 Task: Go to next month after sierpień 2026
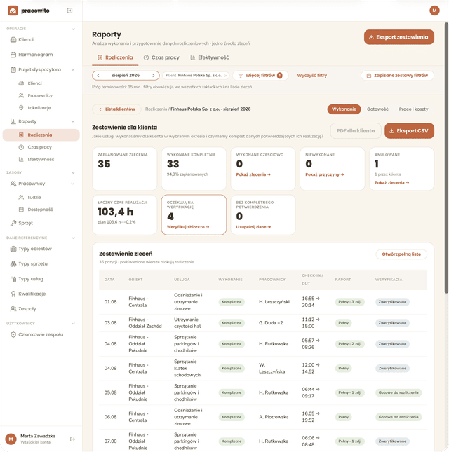click(154, 76)
